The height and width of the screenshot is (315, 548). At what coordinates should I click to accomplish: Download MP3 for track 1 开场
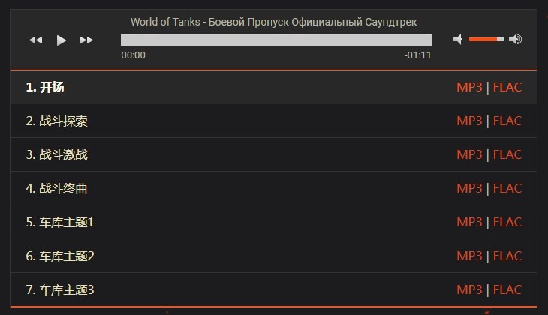469,87
